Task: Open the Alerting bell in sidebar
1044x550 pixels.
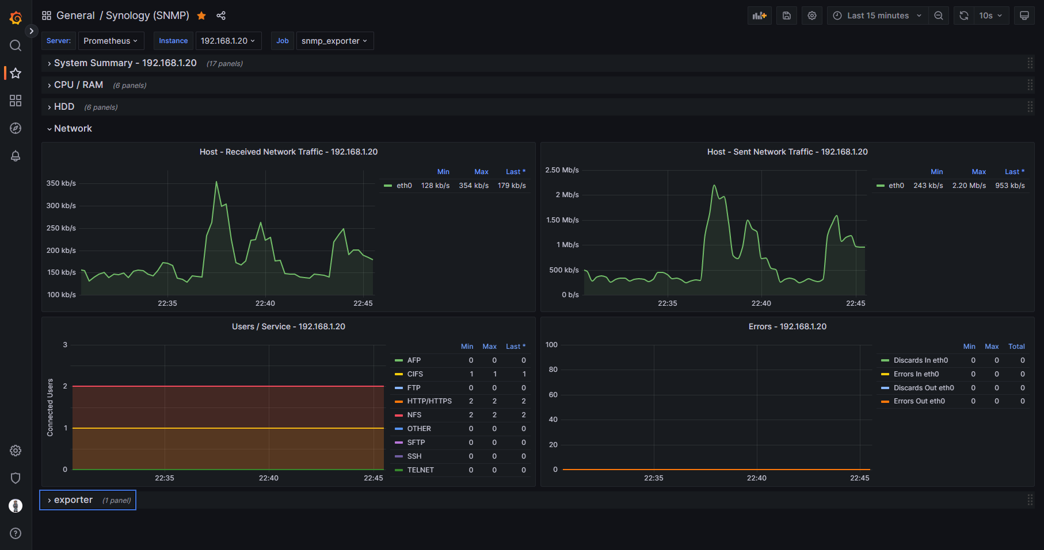Action: 16,156
